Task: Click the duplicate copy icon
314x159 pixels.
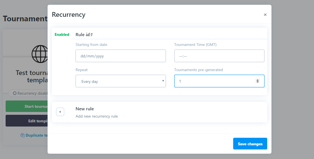Action: pos(22,135)
